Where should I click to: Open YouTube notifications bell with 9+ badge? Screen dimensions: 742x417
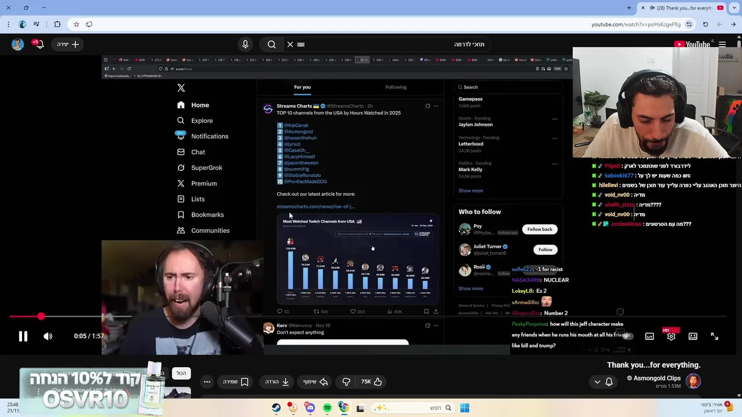tap(38, 44)
